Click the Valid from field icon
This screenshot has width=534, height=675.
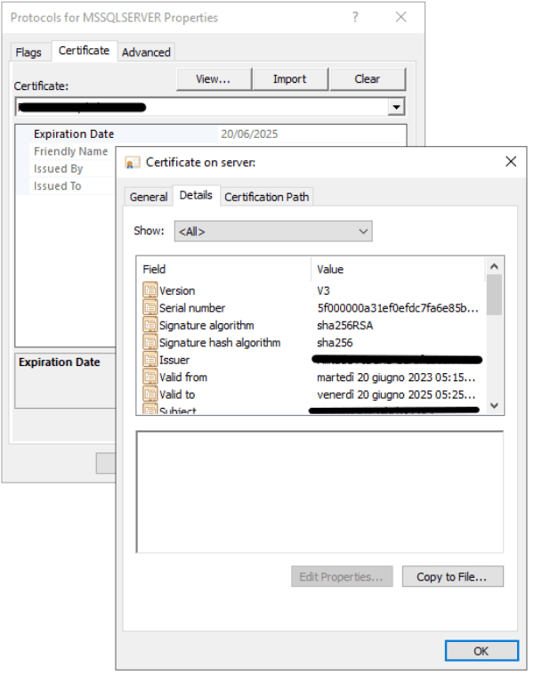150,377
